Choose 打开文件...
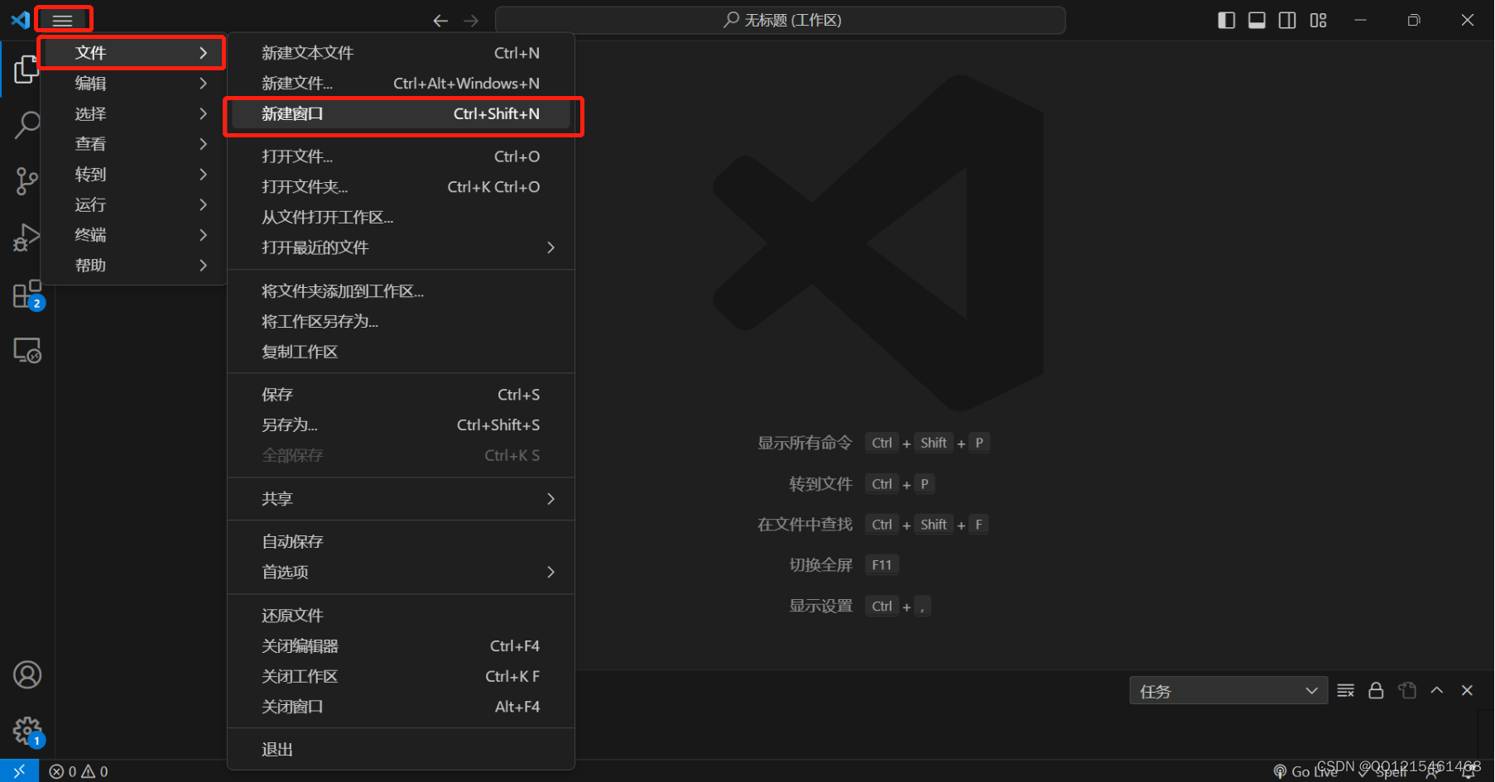1495x782 pixels. (401, 156)
